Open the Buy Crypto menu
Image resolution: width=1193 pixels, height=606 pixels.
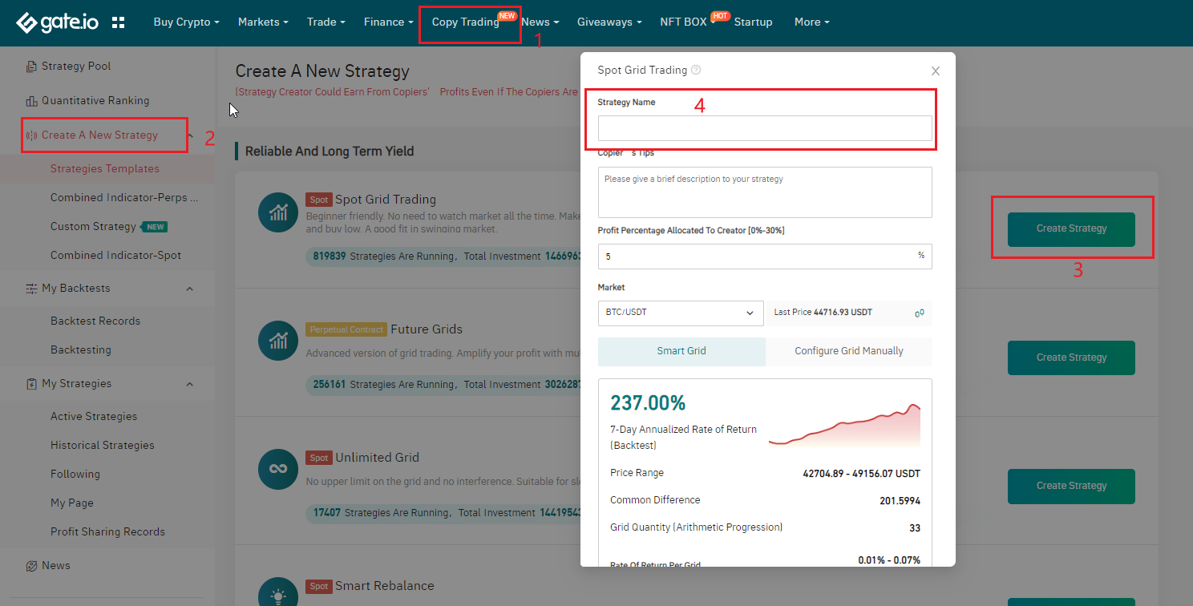point(186,22)
